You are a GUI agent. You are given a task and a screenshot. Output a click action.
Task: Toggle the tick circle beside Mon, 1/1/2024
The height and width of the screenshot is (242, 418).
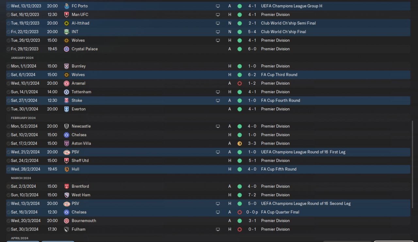point(8,66)
